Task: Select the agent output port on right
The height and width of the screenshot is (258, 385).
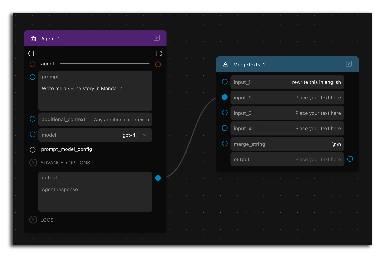Action: [x=158, y=64]
